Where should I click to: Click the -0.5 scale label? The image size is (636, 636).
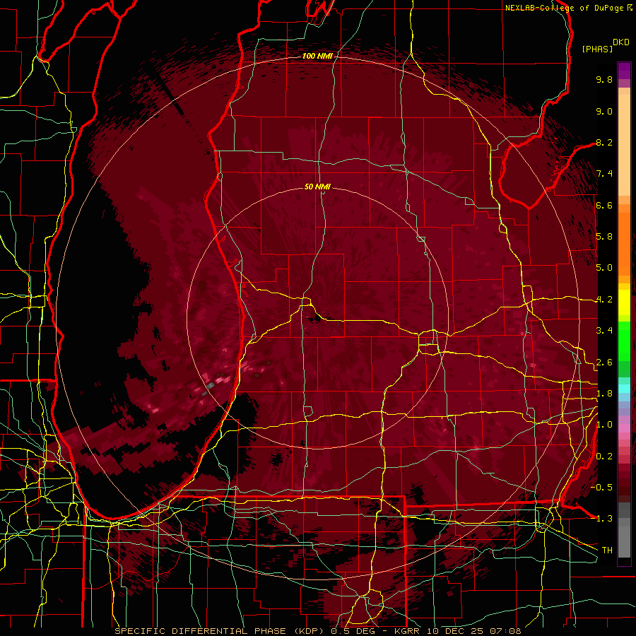click(601, 488)
